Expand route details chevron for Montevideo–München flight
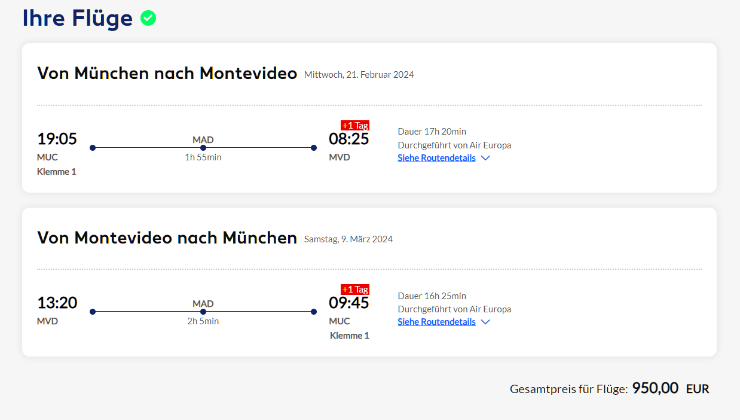Viewport: 740px width, 420px height. (485, 322)
